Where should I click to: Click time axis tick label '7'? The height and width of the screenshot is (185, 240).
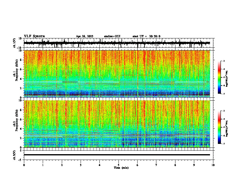pyautogui.click(x=156, y=165)
